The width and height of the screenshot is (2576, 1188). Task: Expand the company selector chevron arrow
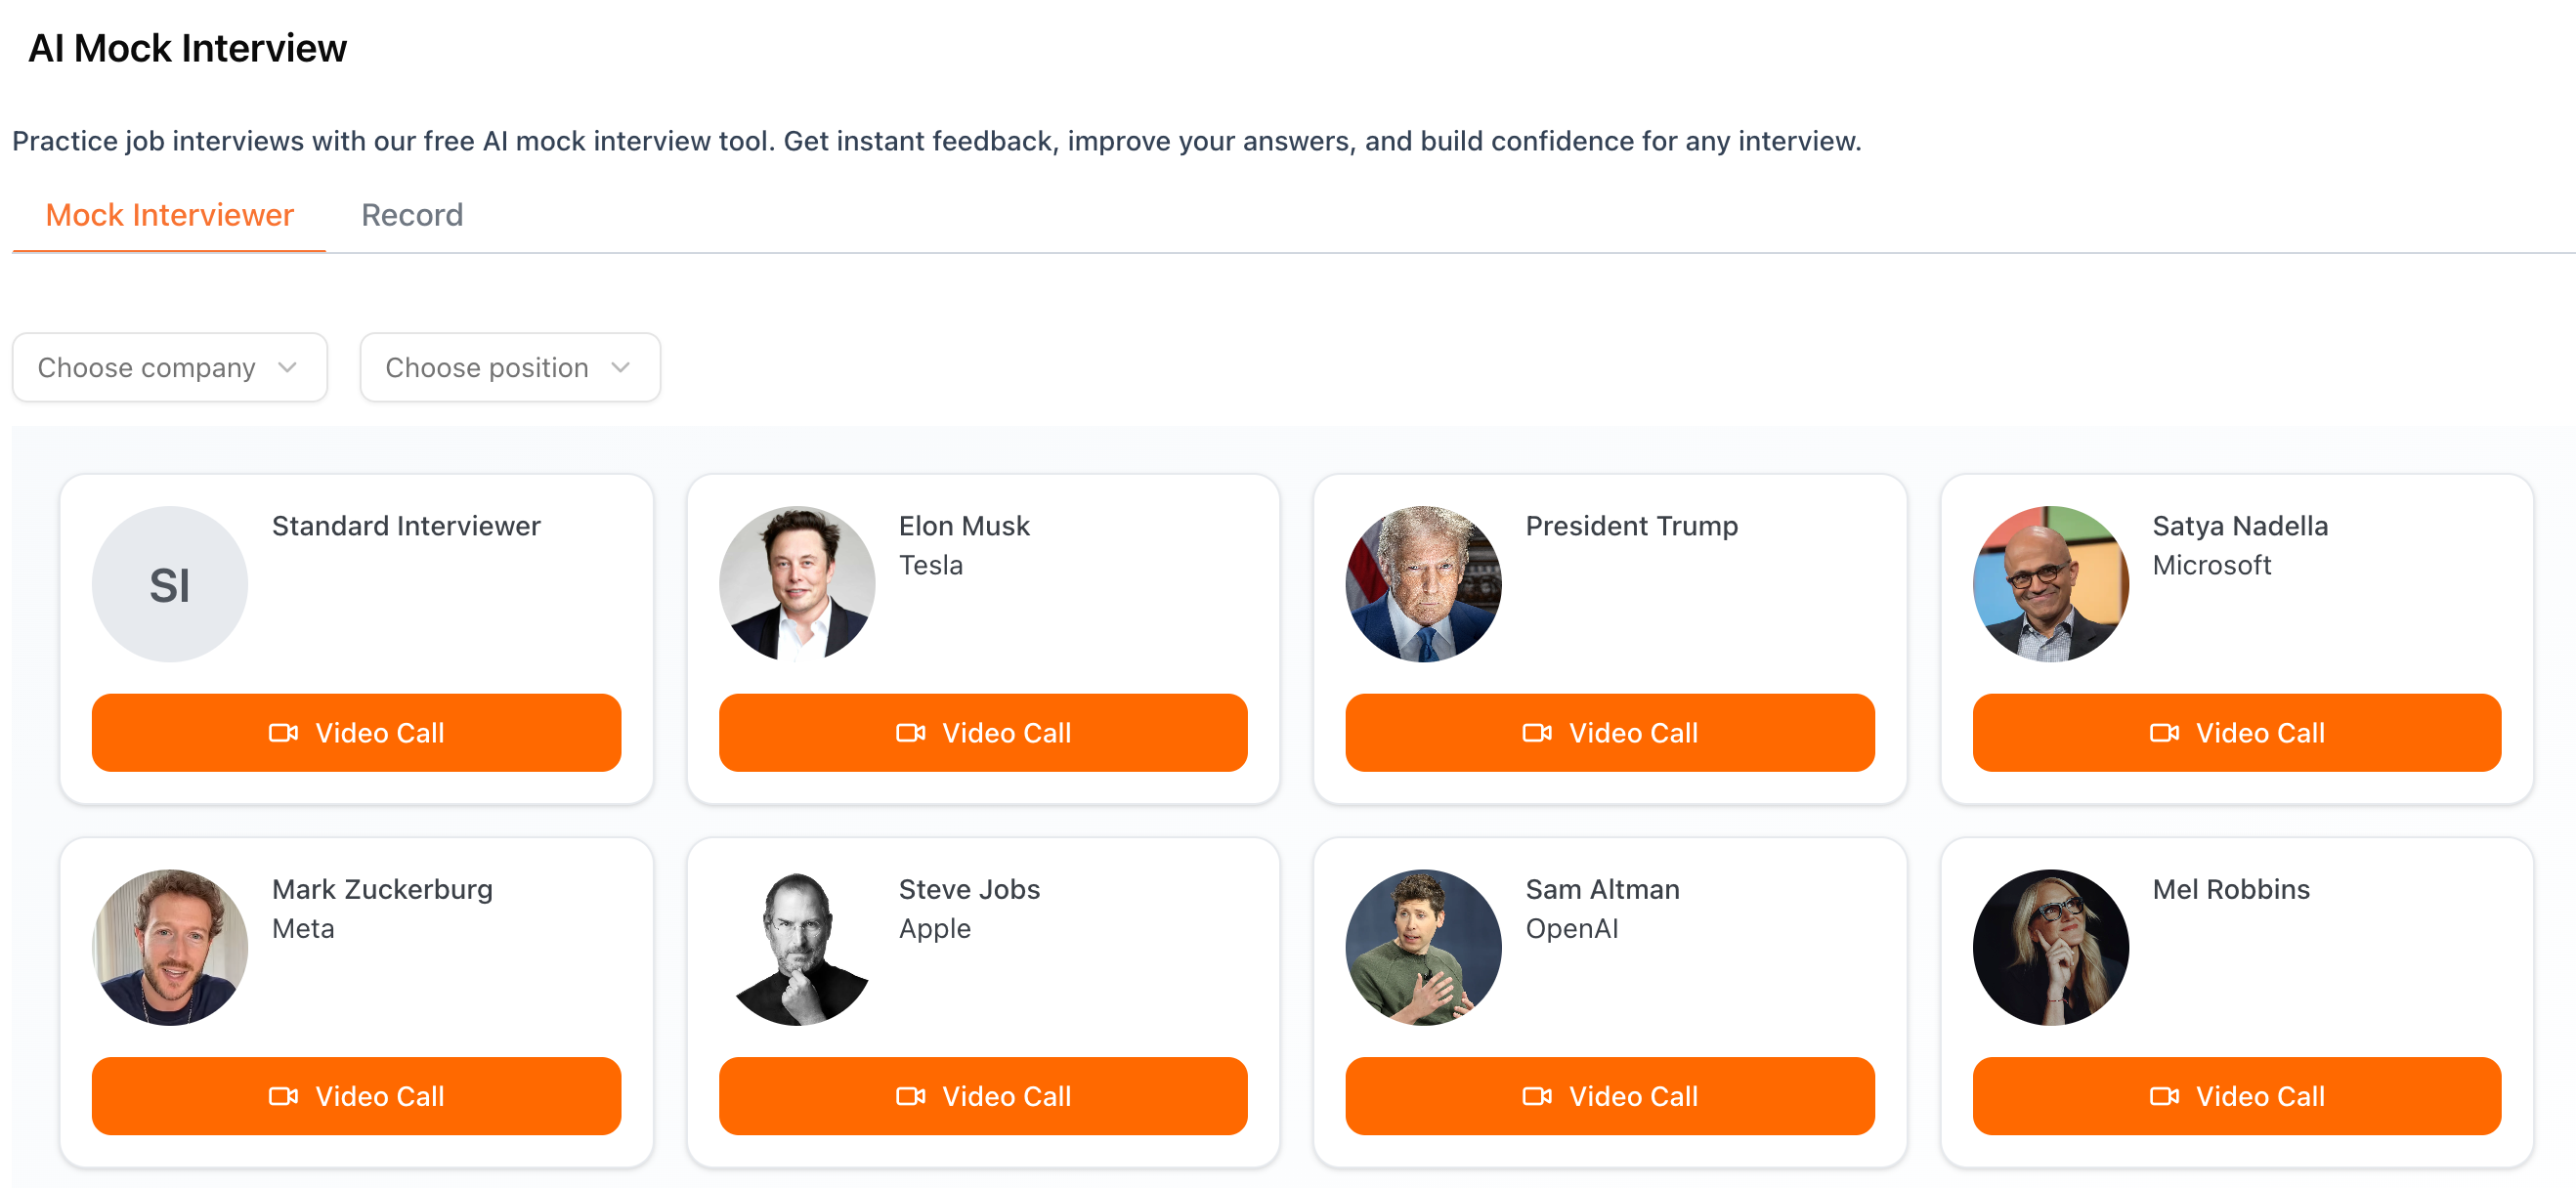click(288, 368)
